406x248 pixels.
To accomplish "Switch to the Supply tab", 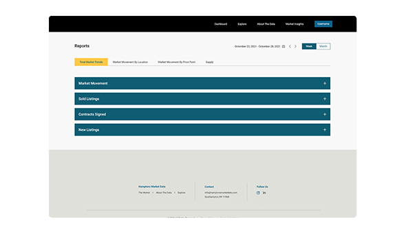I will [209, 62].
